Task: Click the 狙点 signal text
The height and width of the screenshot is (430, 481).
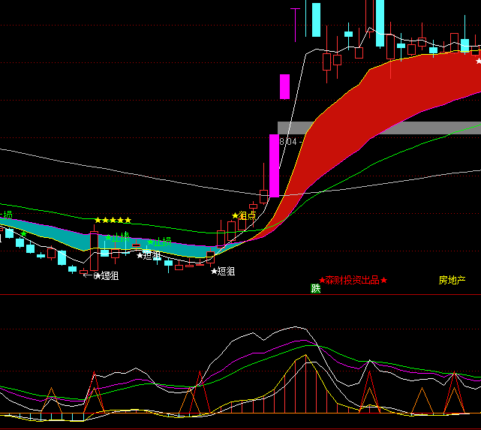Action: 247,215
